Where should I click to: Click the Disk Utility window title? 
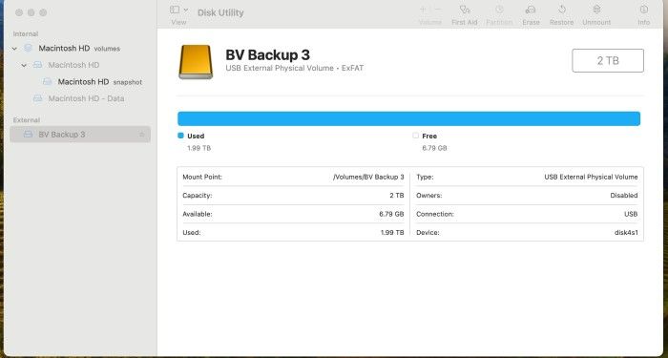tap(220, 12)
